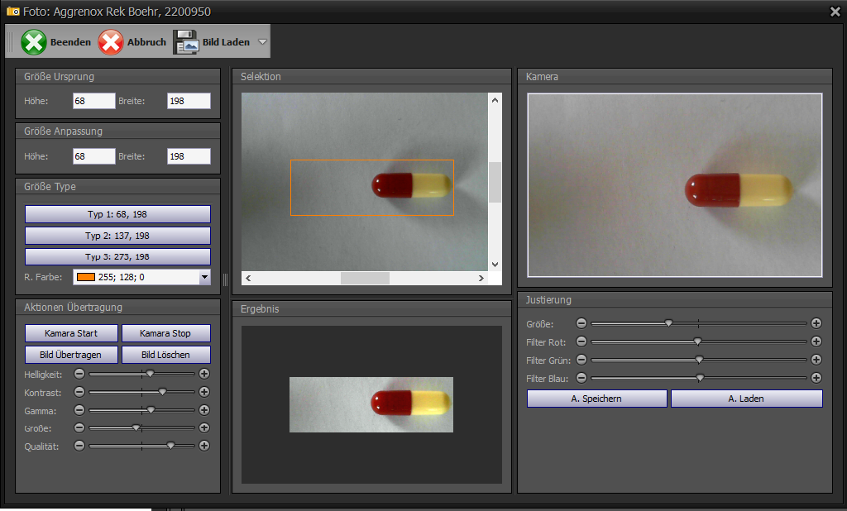Click the Bild Übertragen button
847x511 pixels.
coord(70,355)
